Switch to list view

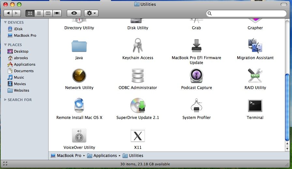click(x=39, y=13)
